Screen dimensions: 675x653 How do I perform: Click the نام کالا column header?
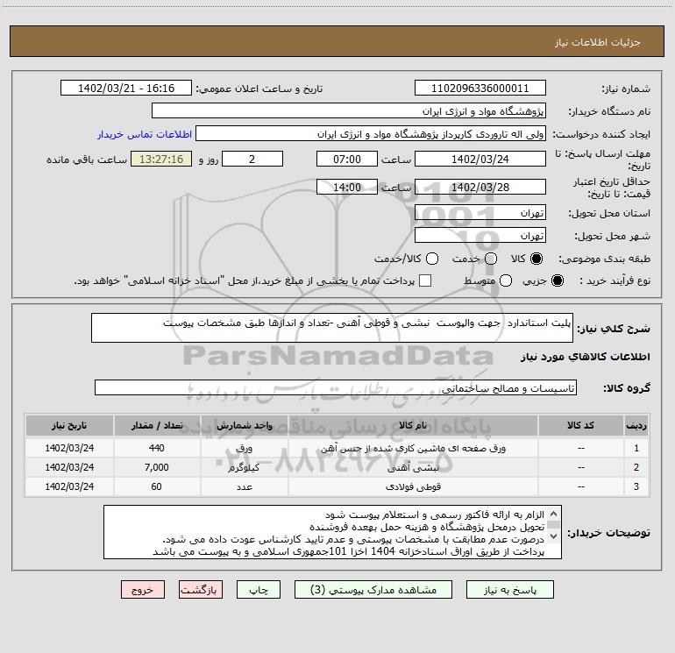pos(413,425)
